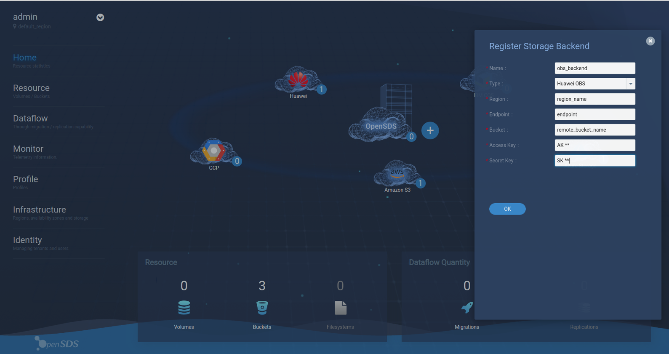Open the Monitor menu item

click(x=28, y=149)
